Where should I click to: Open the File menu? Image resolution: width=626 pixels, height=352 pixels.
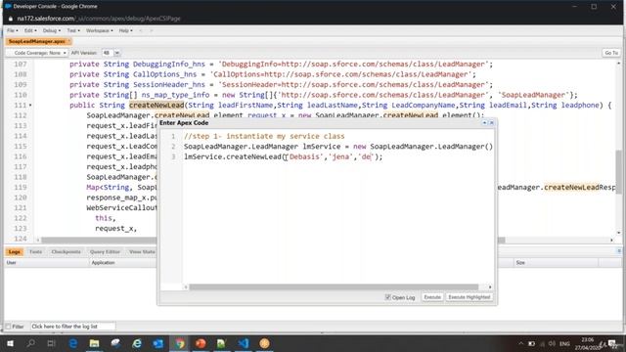click(12, 30)
